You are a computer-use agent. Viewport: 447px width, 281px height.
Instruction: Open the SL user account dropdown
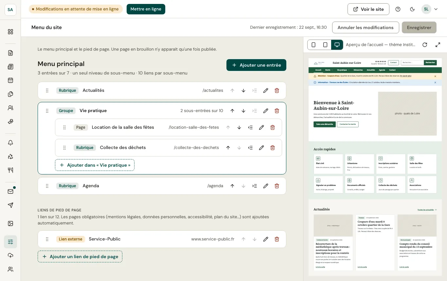(430, 9)
